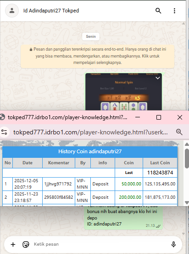Click the By column header
The width and height of the screenshot is (189, 254).
coord(83,163)
